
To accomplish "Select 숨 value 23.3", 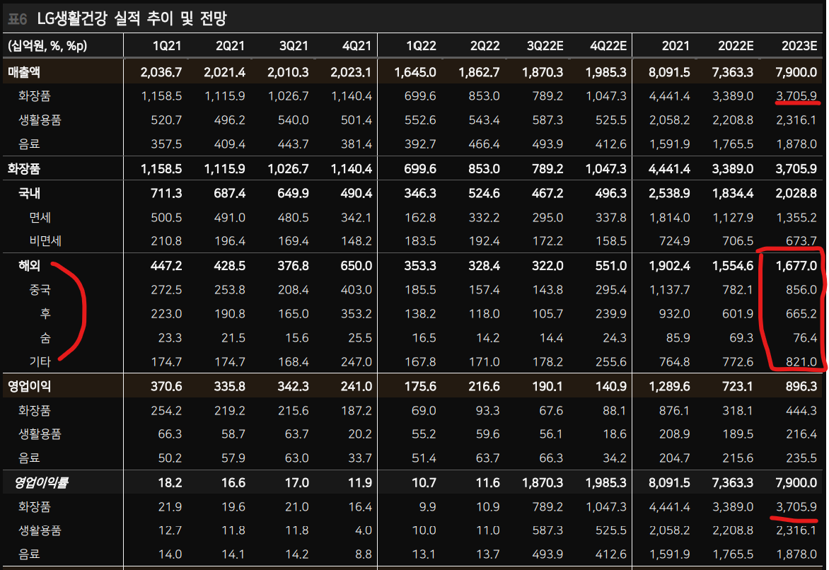I will point(170,338).
